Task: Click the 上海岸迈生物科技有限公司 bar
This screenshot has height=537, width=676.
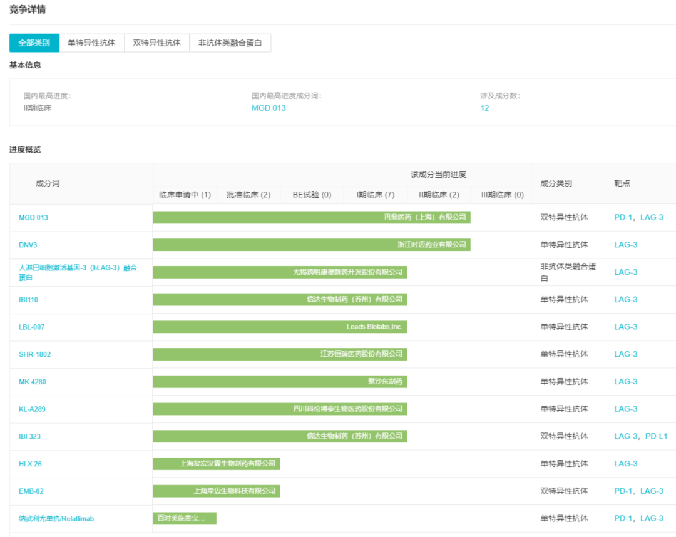Action: [217, 491]
